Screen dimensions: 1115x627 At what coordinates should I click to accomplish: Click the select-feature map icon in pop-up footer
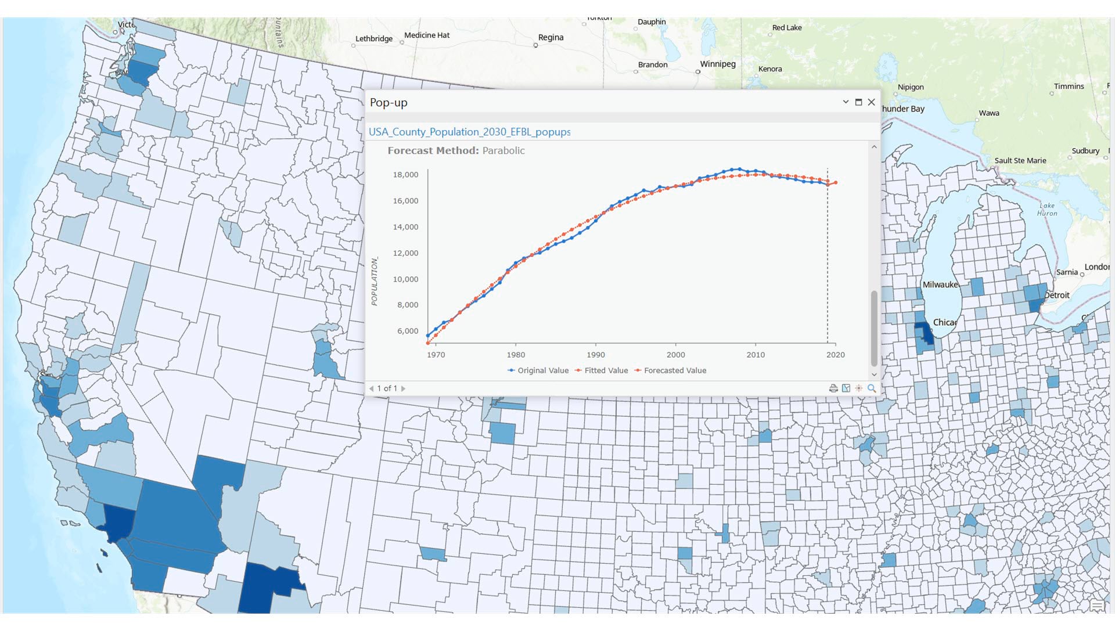(x=846, y=388)
